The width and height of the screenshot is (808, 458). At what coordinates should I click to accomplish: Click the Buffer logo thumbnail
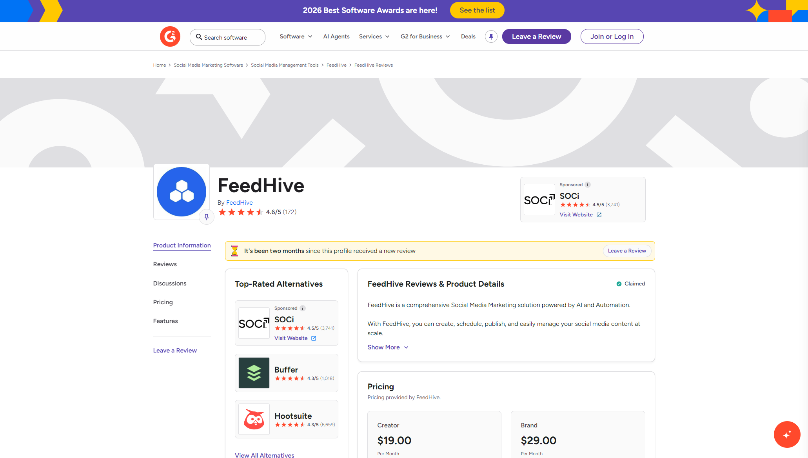[254, 373]
